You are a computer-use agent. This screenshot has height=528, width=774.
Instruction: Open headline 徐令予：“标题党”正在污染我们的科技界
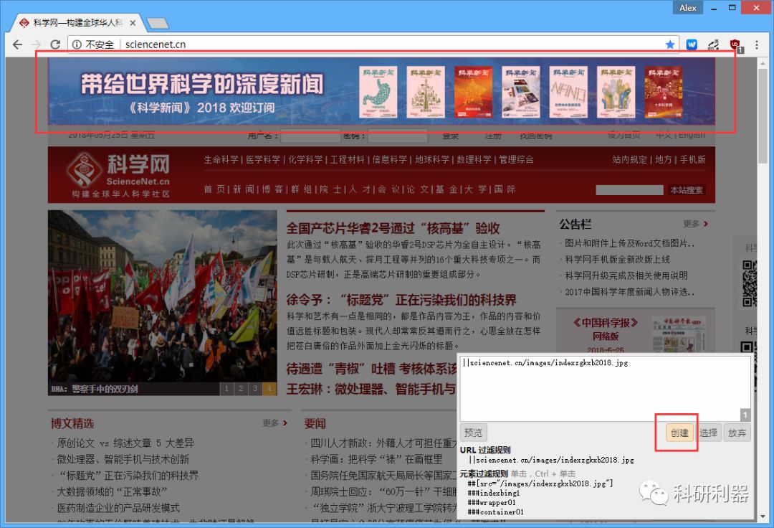(x=401, y=300)
